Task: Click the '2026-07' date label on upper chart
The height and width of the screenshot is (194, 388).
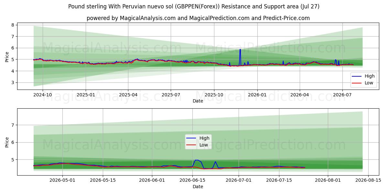Action: click(x=342, y=95)
